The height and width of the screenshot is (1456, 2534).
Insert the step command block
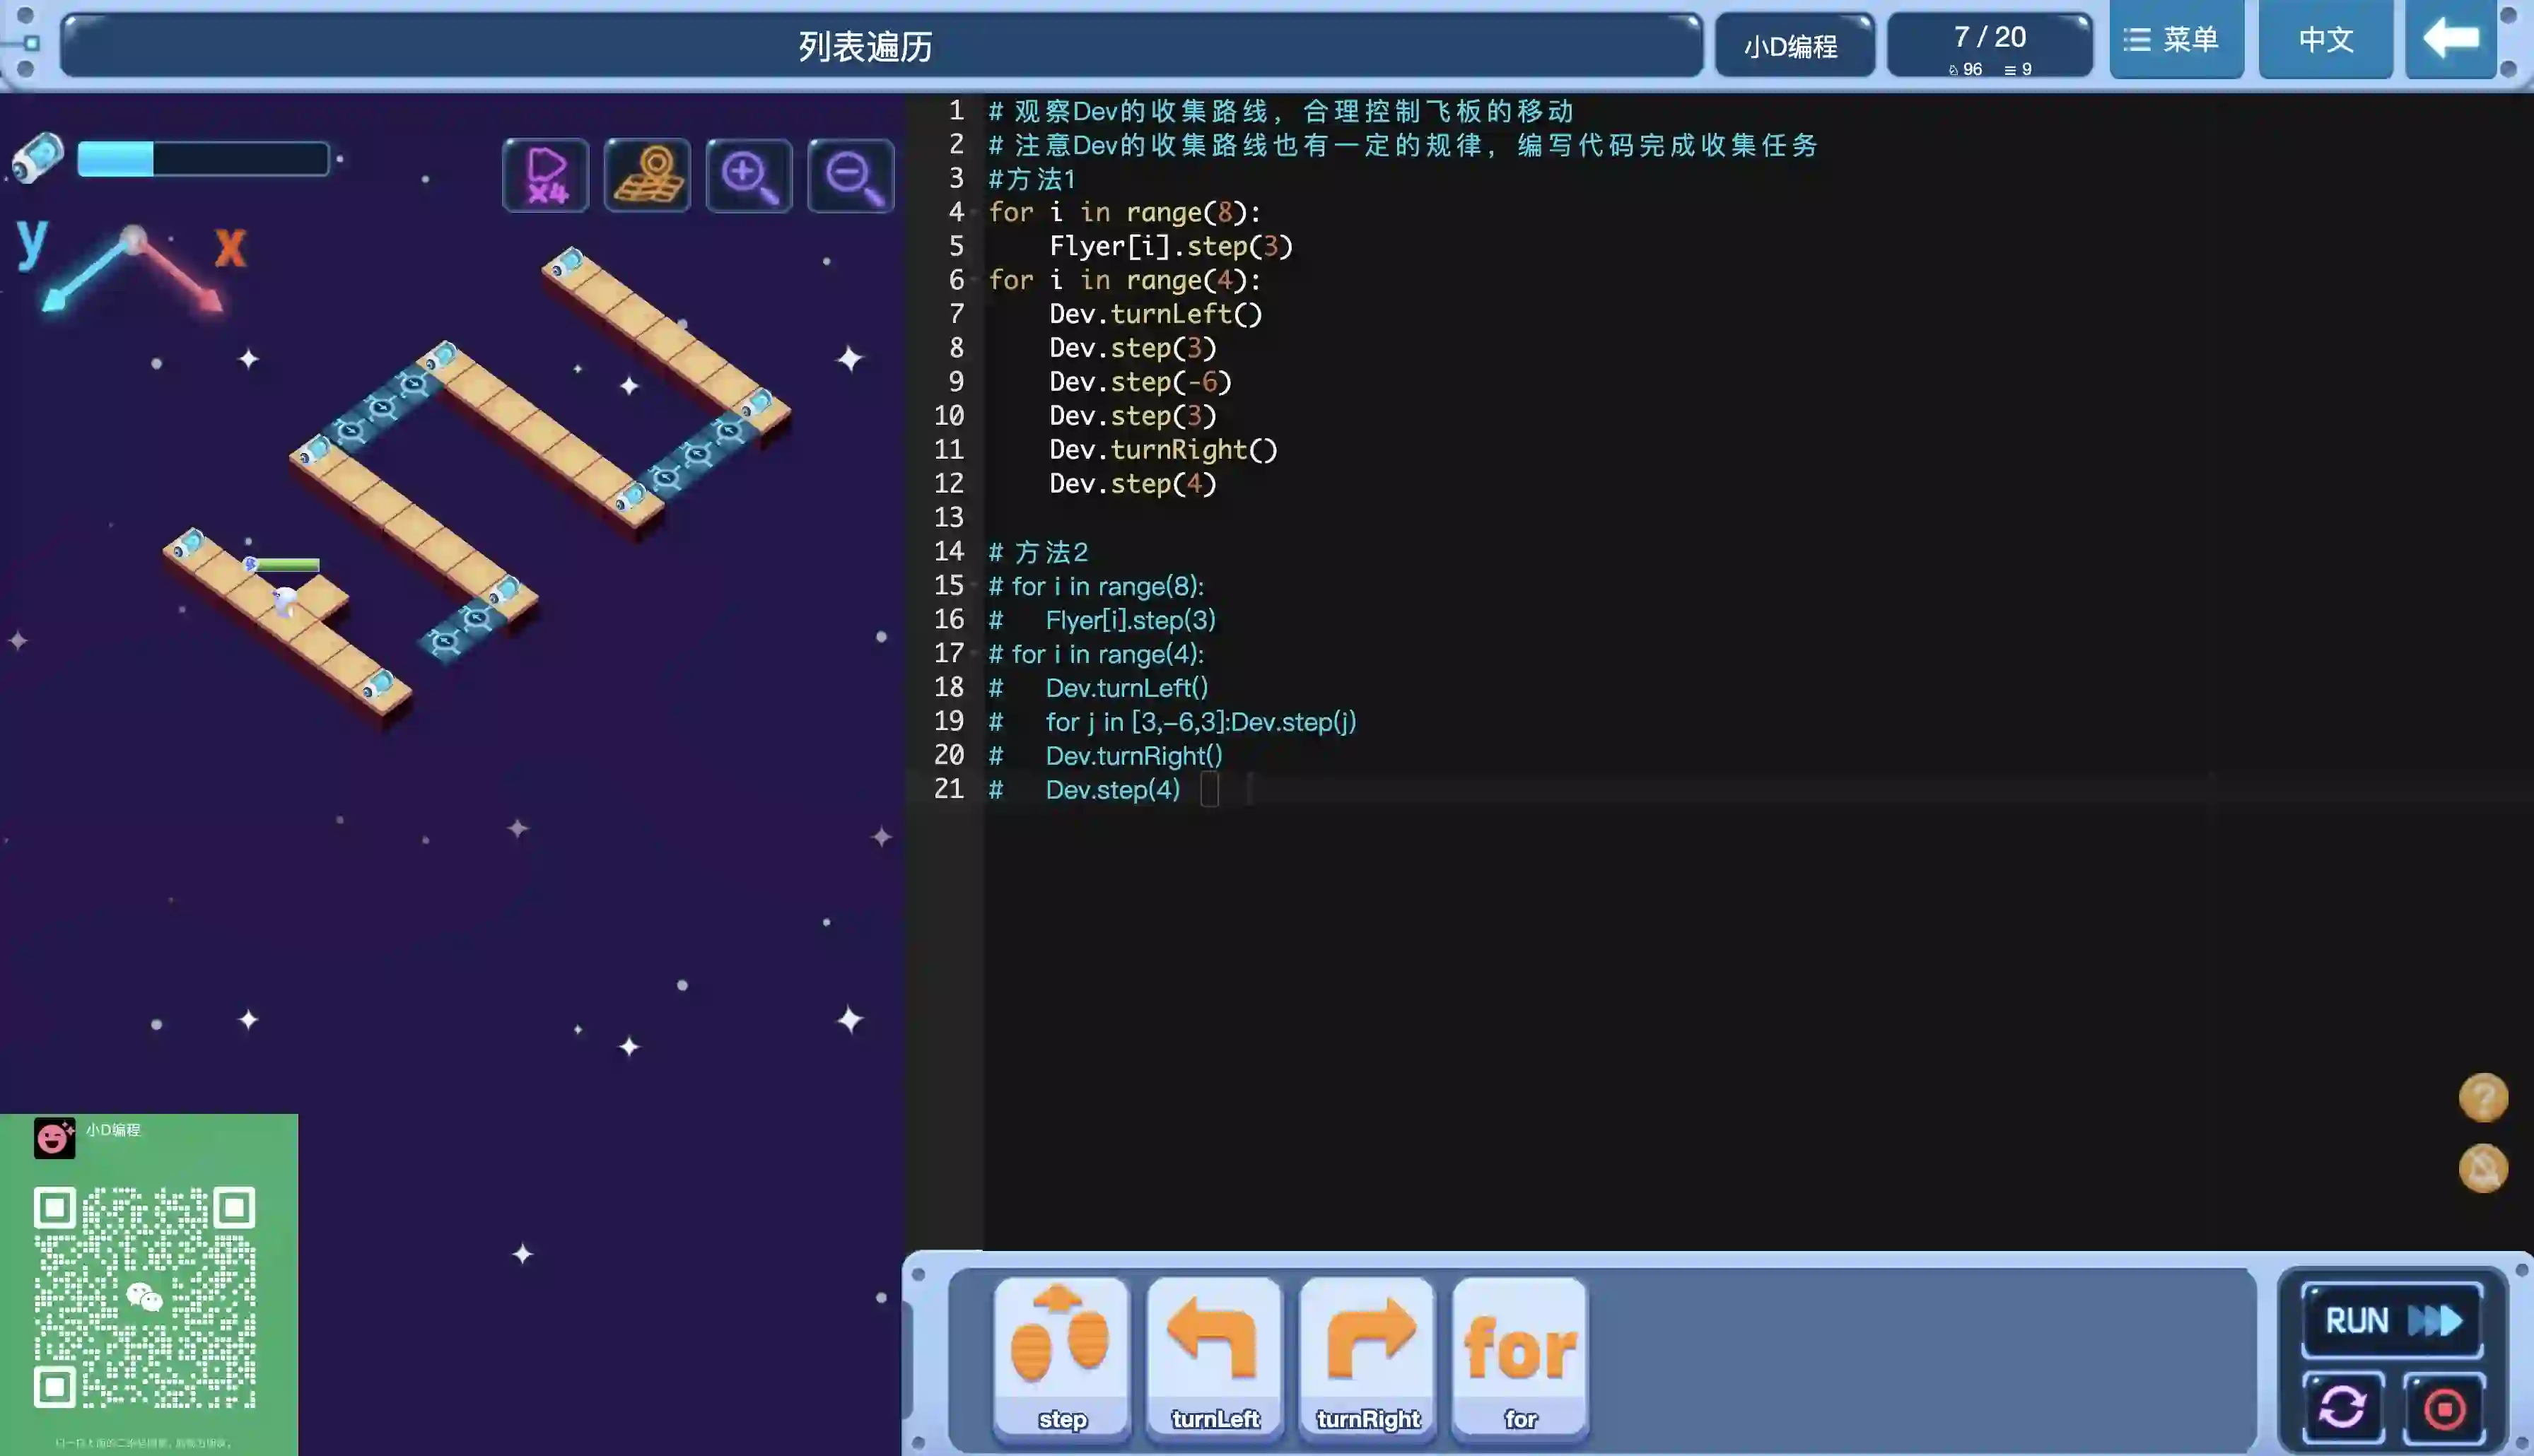point(1061,1357)
